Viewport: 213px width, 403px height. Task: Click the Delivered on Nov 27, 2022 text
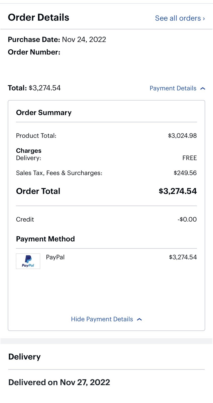[x=59, y=382]
